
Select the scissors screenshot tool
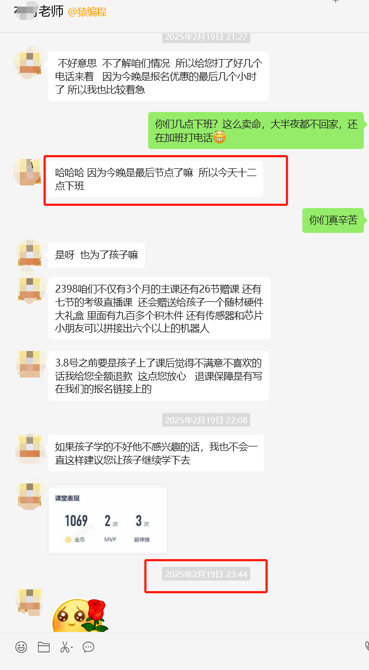[x=64, y=647]
